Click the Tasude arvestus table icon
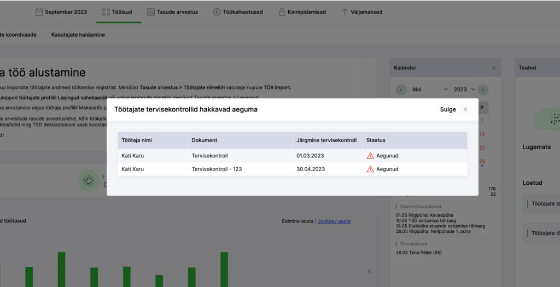The height and width of the screenshot is (287, 560). tap(151, 12)
